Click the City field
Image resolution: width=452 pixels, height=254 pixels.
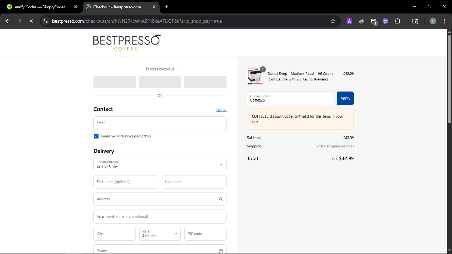point(115,234)
